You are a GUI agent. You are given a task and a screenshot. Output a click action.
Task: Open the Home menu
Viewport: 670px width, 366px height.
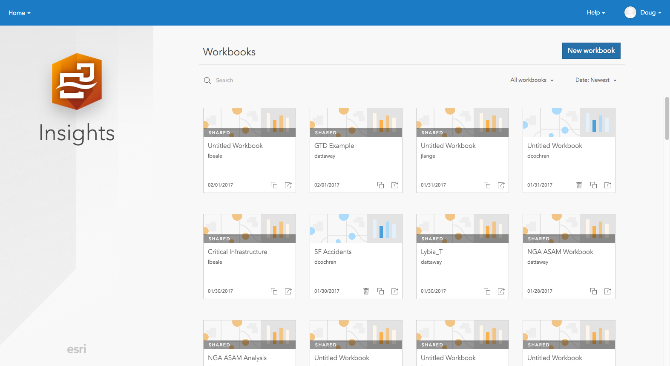coord(20,13)
